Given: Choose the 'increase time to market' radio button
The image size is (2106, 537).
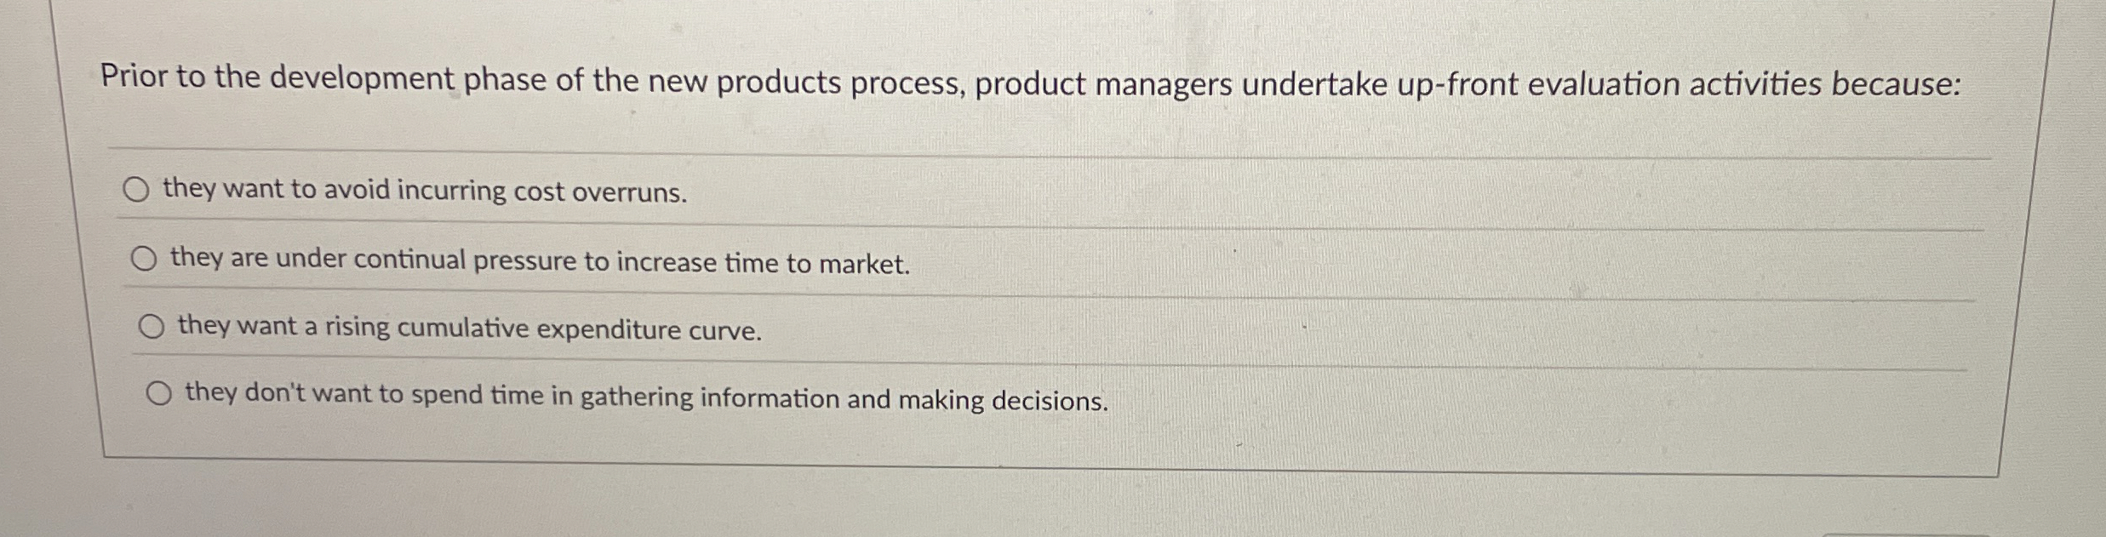Looking at the screenshot, I should [x=144, y=259].
